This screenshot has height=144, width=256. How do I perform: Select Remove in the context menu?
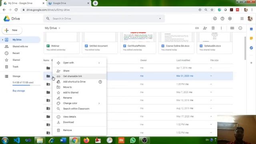pos(79,130)
